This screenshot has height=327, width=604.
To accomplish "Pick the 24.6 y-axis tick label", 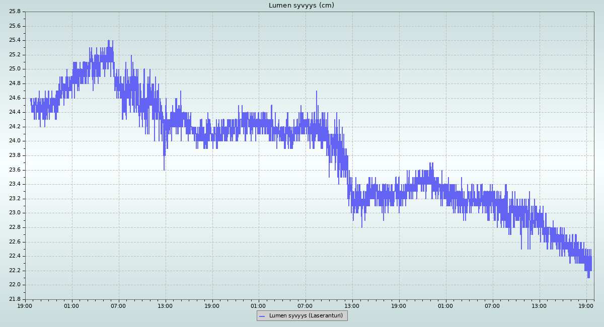I will (x=15, y=98).
